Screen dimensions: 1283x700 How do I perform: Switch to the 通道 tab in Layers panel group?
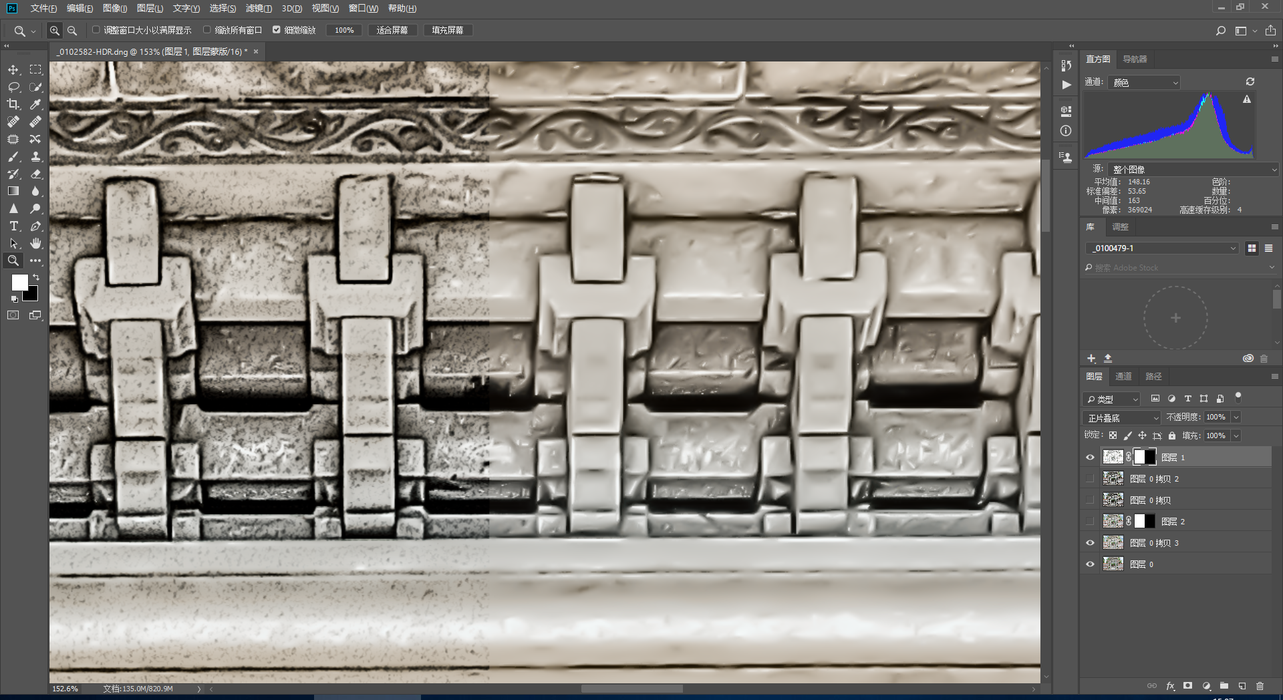pos(1123,377)
